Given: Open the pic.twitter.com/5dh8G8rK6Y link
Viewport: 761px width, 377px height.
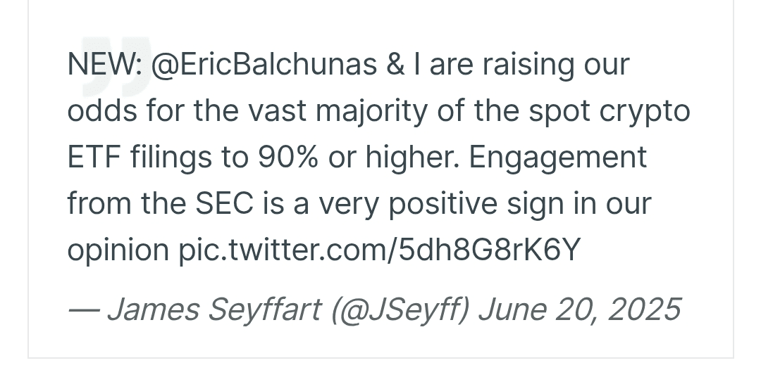Looking at the screenshot, I should tap(380, 250).
